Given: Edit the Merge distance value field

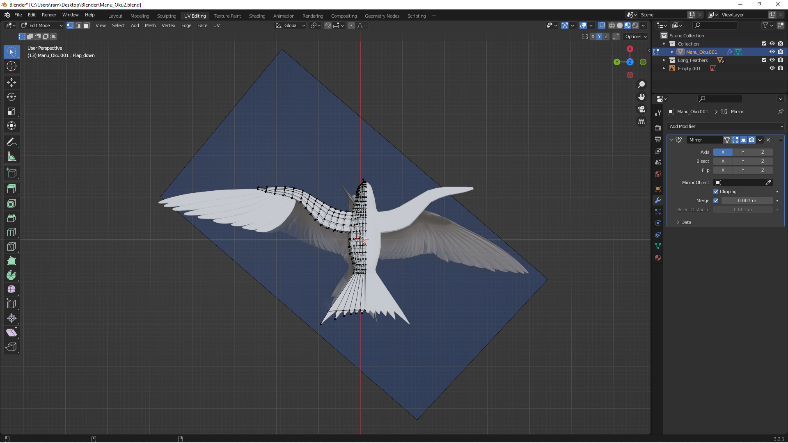Looking at the screenshot, I should pos(747,201).
